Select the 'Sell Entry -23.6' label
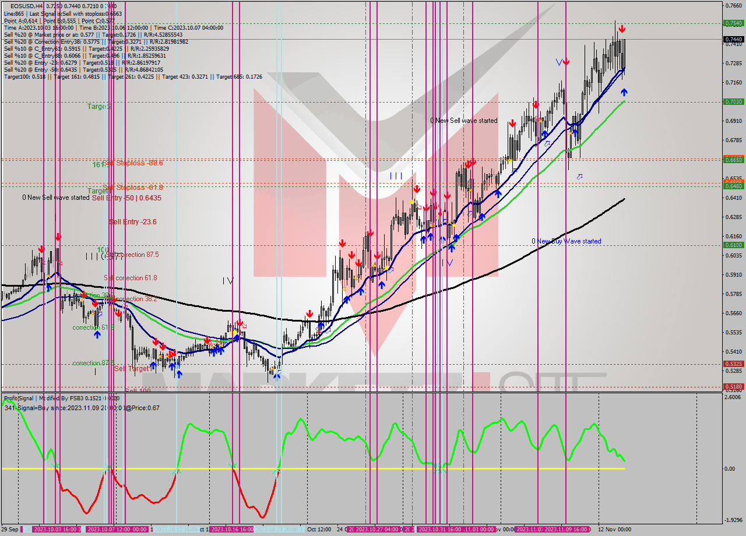The image size is (746, 536). (x=132, y=222)
